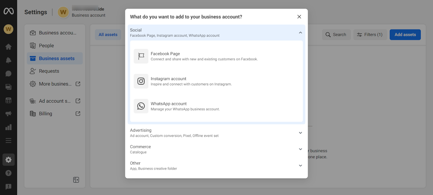Open Inbox chat bubble icon
The height and width of the screenshot is (195, 433).
tap(8, 73)
